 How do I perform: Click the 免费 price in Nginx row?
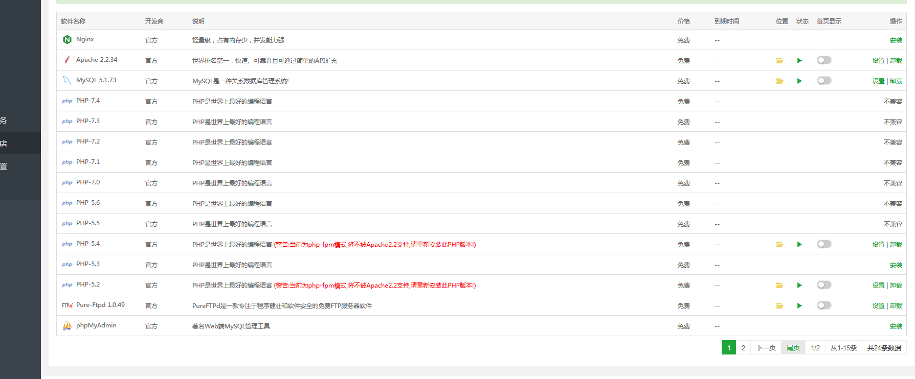[684, 40]
